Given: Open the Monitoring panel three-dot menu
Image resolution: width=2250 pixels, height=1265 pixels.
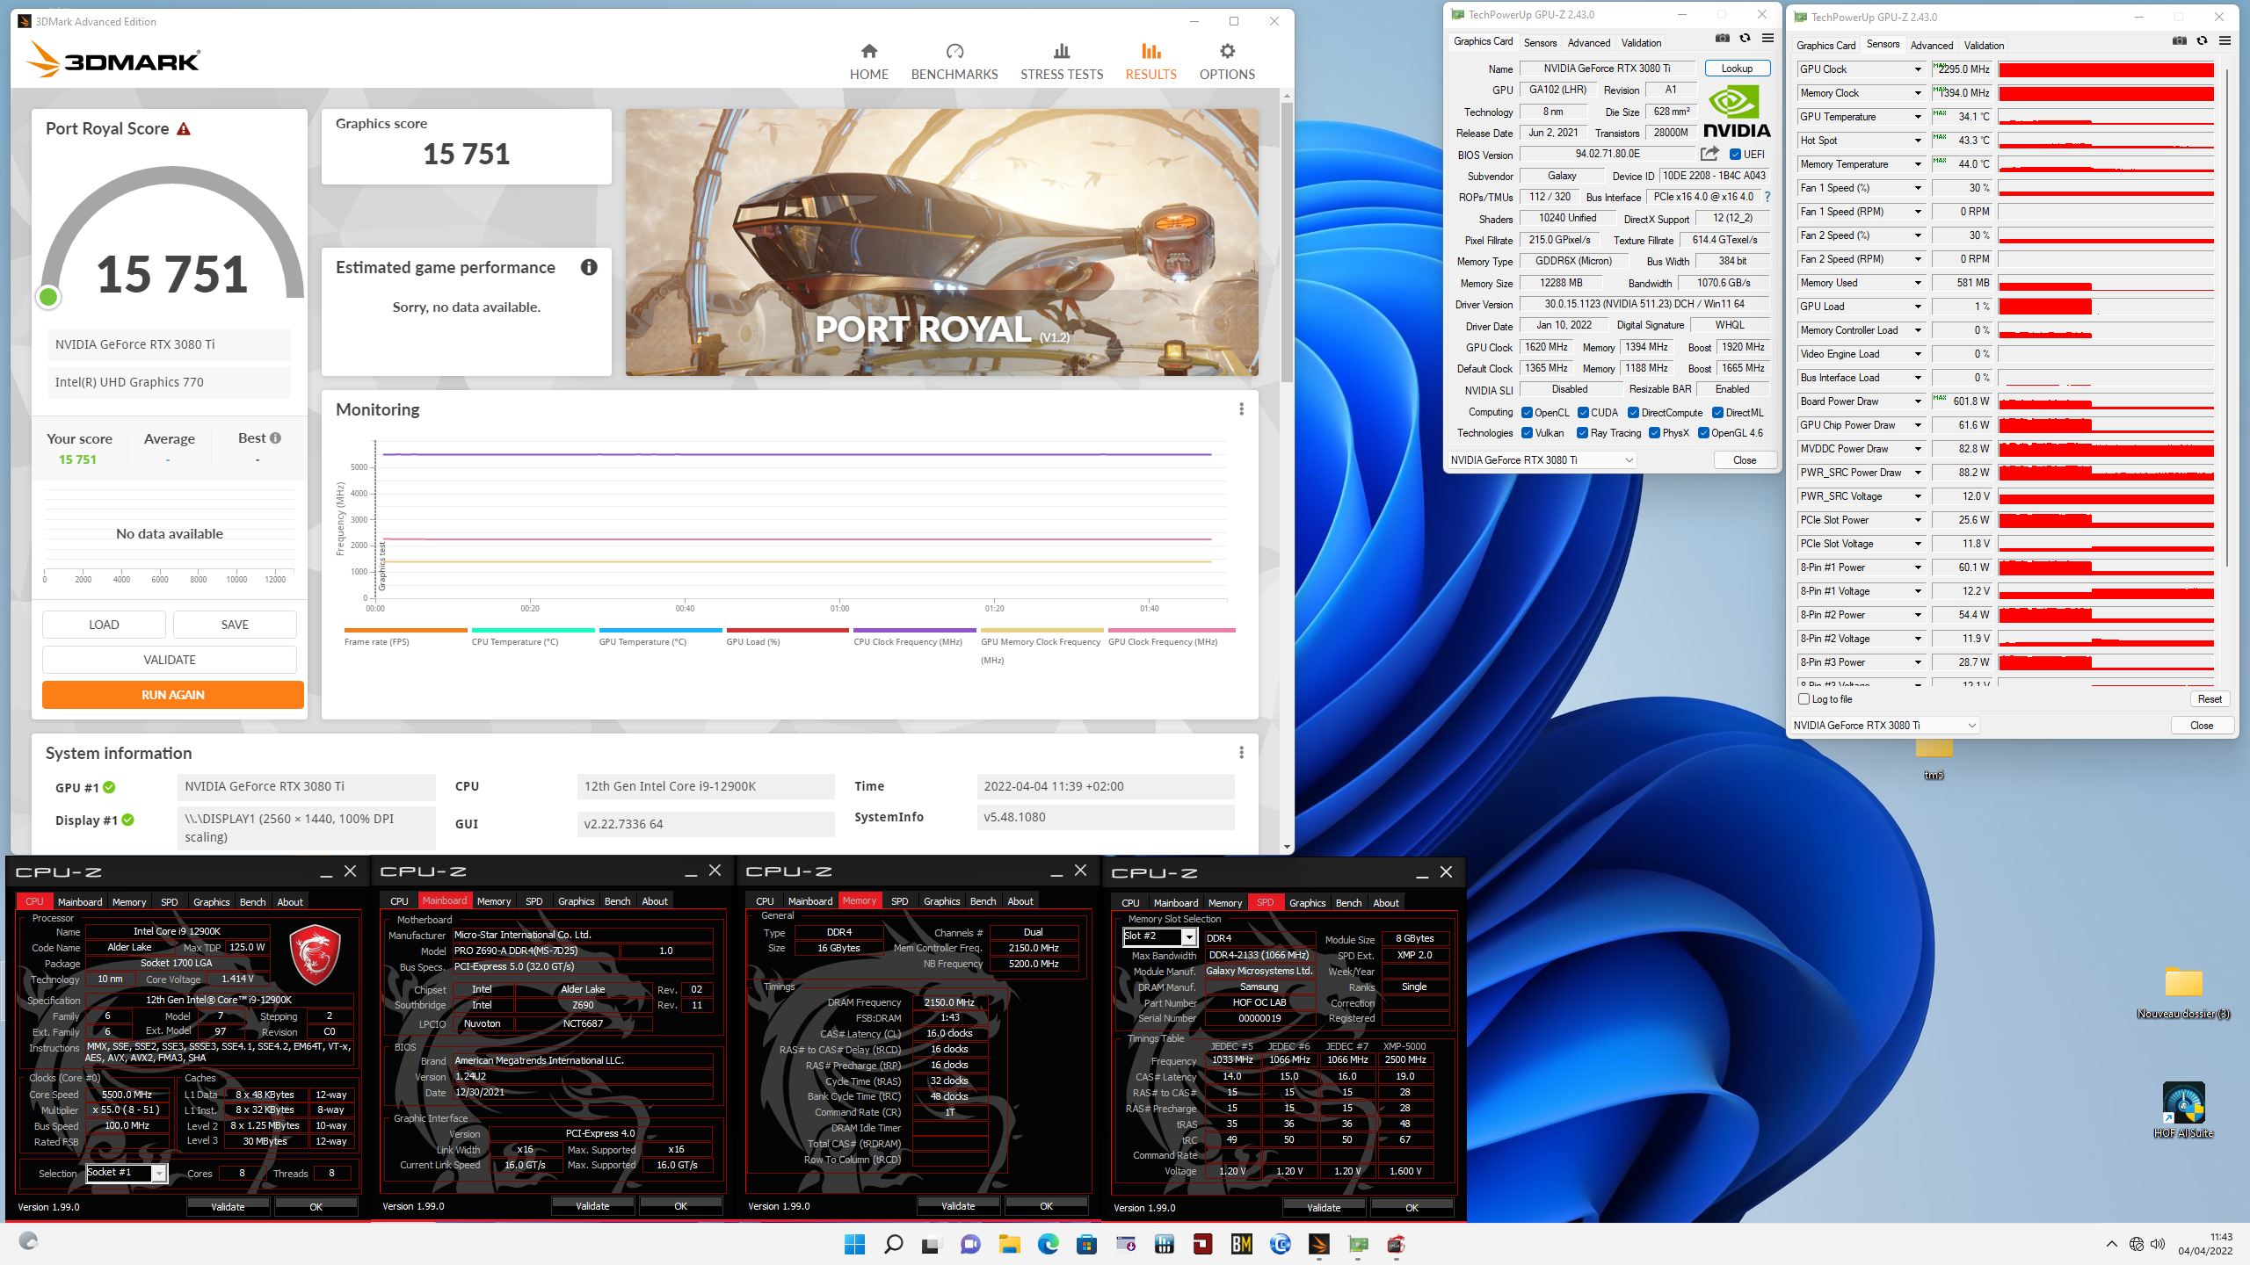Looking at the screenshot, I should pyautogui.click(x=1241, y=409).
